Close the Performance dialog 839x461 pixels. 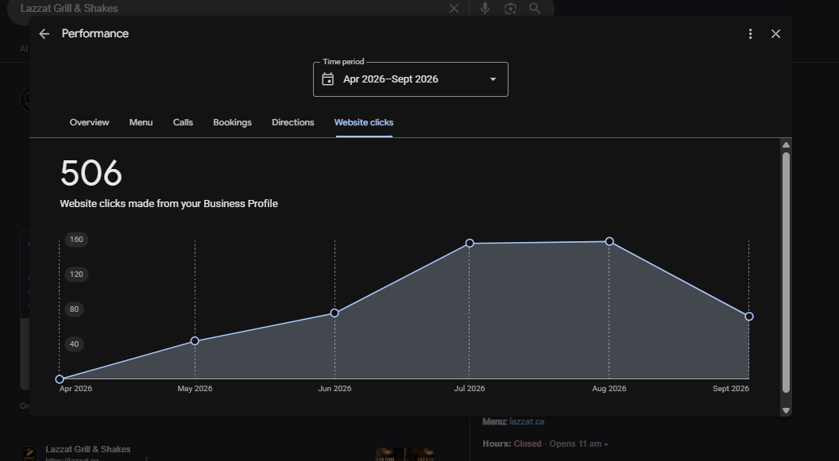[x=775, y=33]
